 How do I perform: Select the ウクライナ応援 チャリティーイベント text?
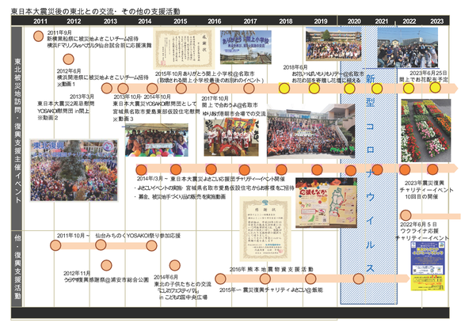pos(422,234)
